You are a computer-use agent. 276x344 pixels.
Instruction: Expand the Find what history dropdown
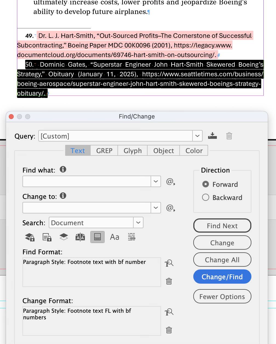[156, 181]
